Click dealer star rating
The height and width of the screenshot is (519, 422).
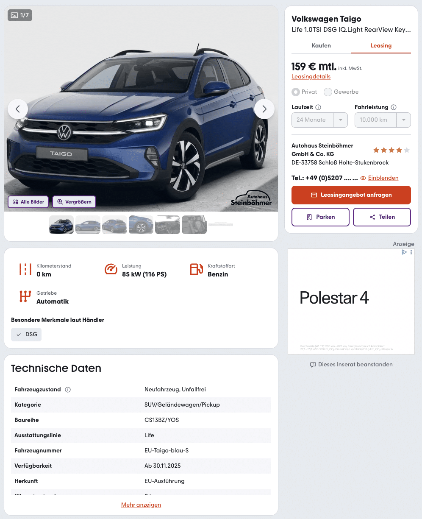[x=391, y=150]
